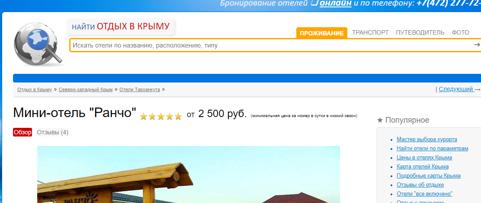Select the ФОТО tab
The height and width of the screenshot is (203, 481).
pyautogui.click(x=460, y=32)
